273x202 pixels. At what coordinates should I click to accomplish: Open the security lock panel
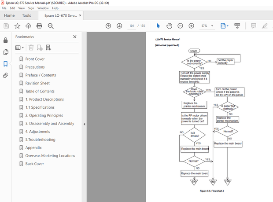pyautogui.click(x=6, y=40)
